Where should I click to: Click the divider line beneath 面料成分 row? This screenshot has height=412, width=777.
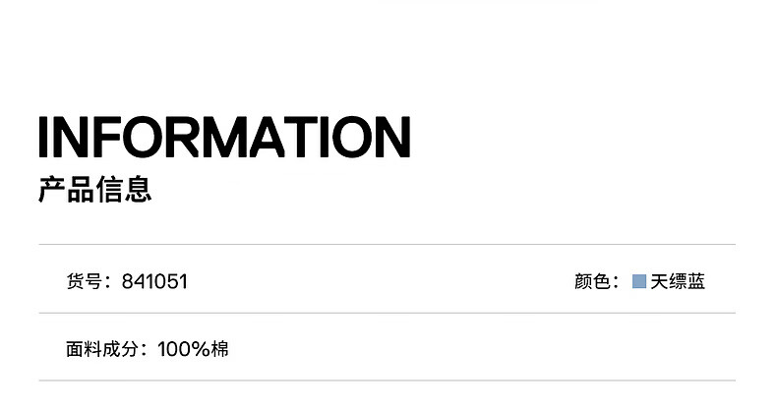click(x=387, y=381)
